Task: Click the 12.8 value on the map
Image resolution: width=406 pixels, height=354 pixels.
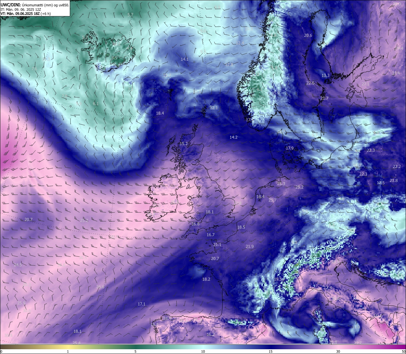Action: [229, 64]
